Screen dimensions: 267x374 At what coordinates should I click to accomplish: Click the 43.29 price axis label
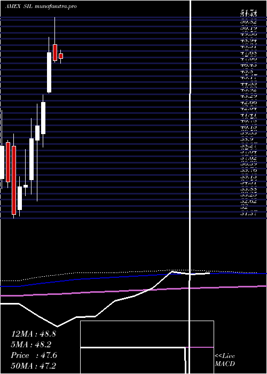click(x=249, y=96)
